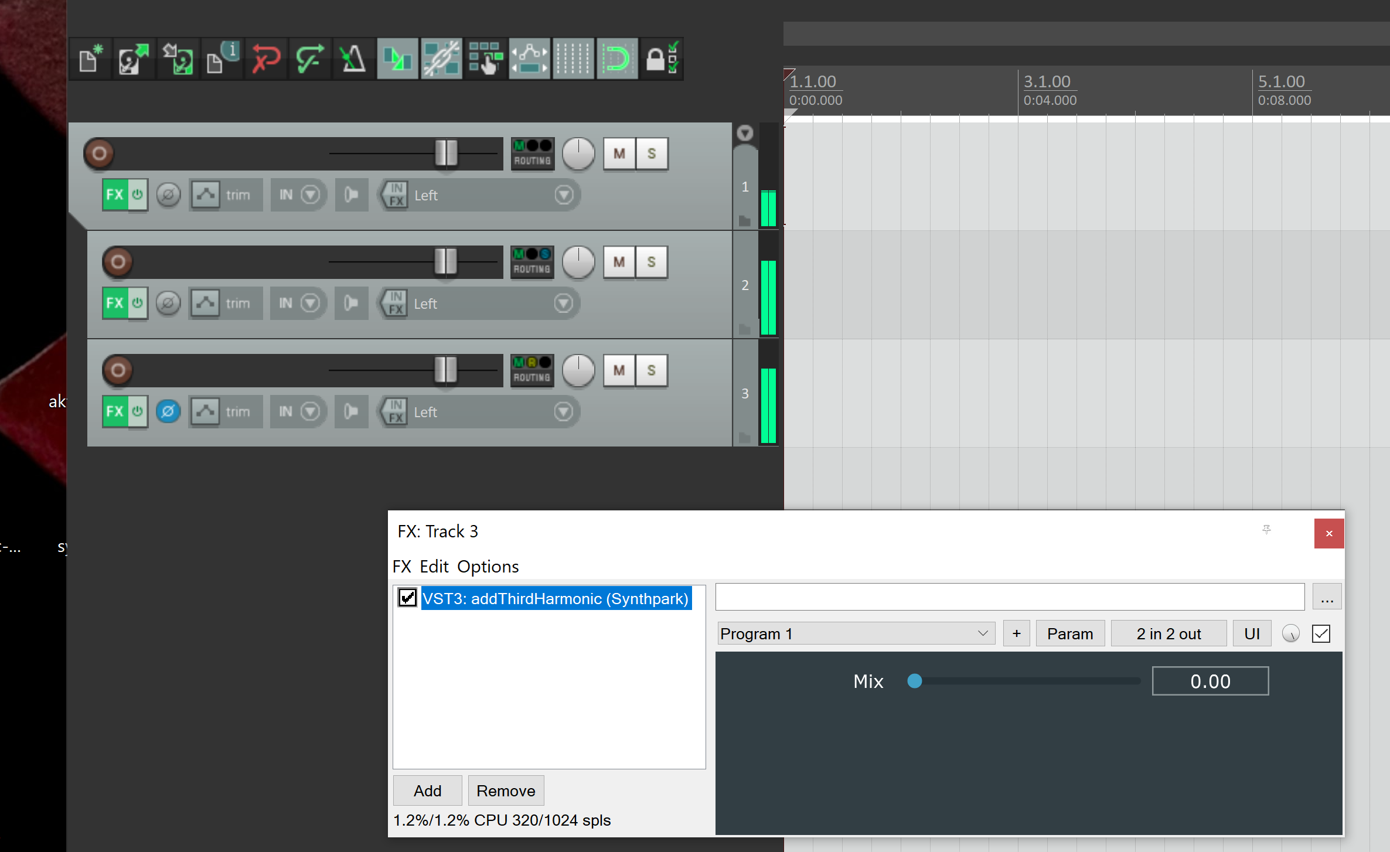1390x852 pixels.
Task: Toggle Track 1 FX bypass power button
Action: point(138,195)
